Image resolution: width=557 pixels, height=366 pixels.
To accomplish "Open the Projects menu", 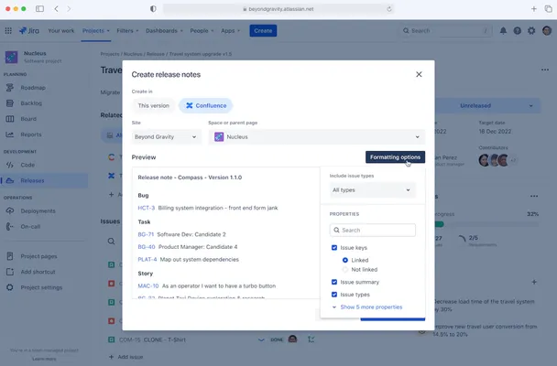I will (96, 31).
